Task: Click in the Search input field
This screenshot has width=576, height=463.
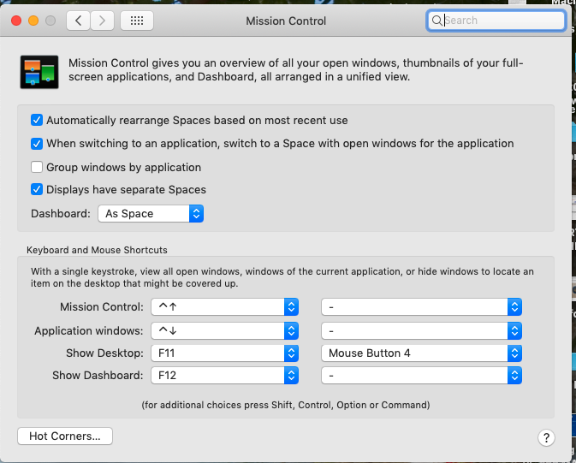Action: pyautogui.click(x=496, y=21)
